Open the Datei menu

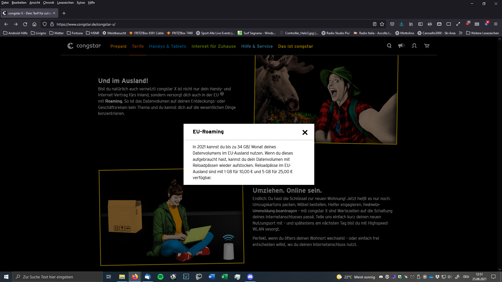tap(5, 3)
